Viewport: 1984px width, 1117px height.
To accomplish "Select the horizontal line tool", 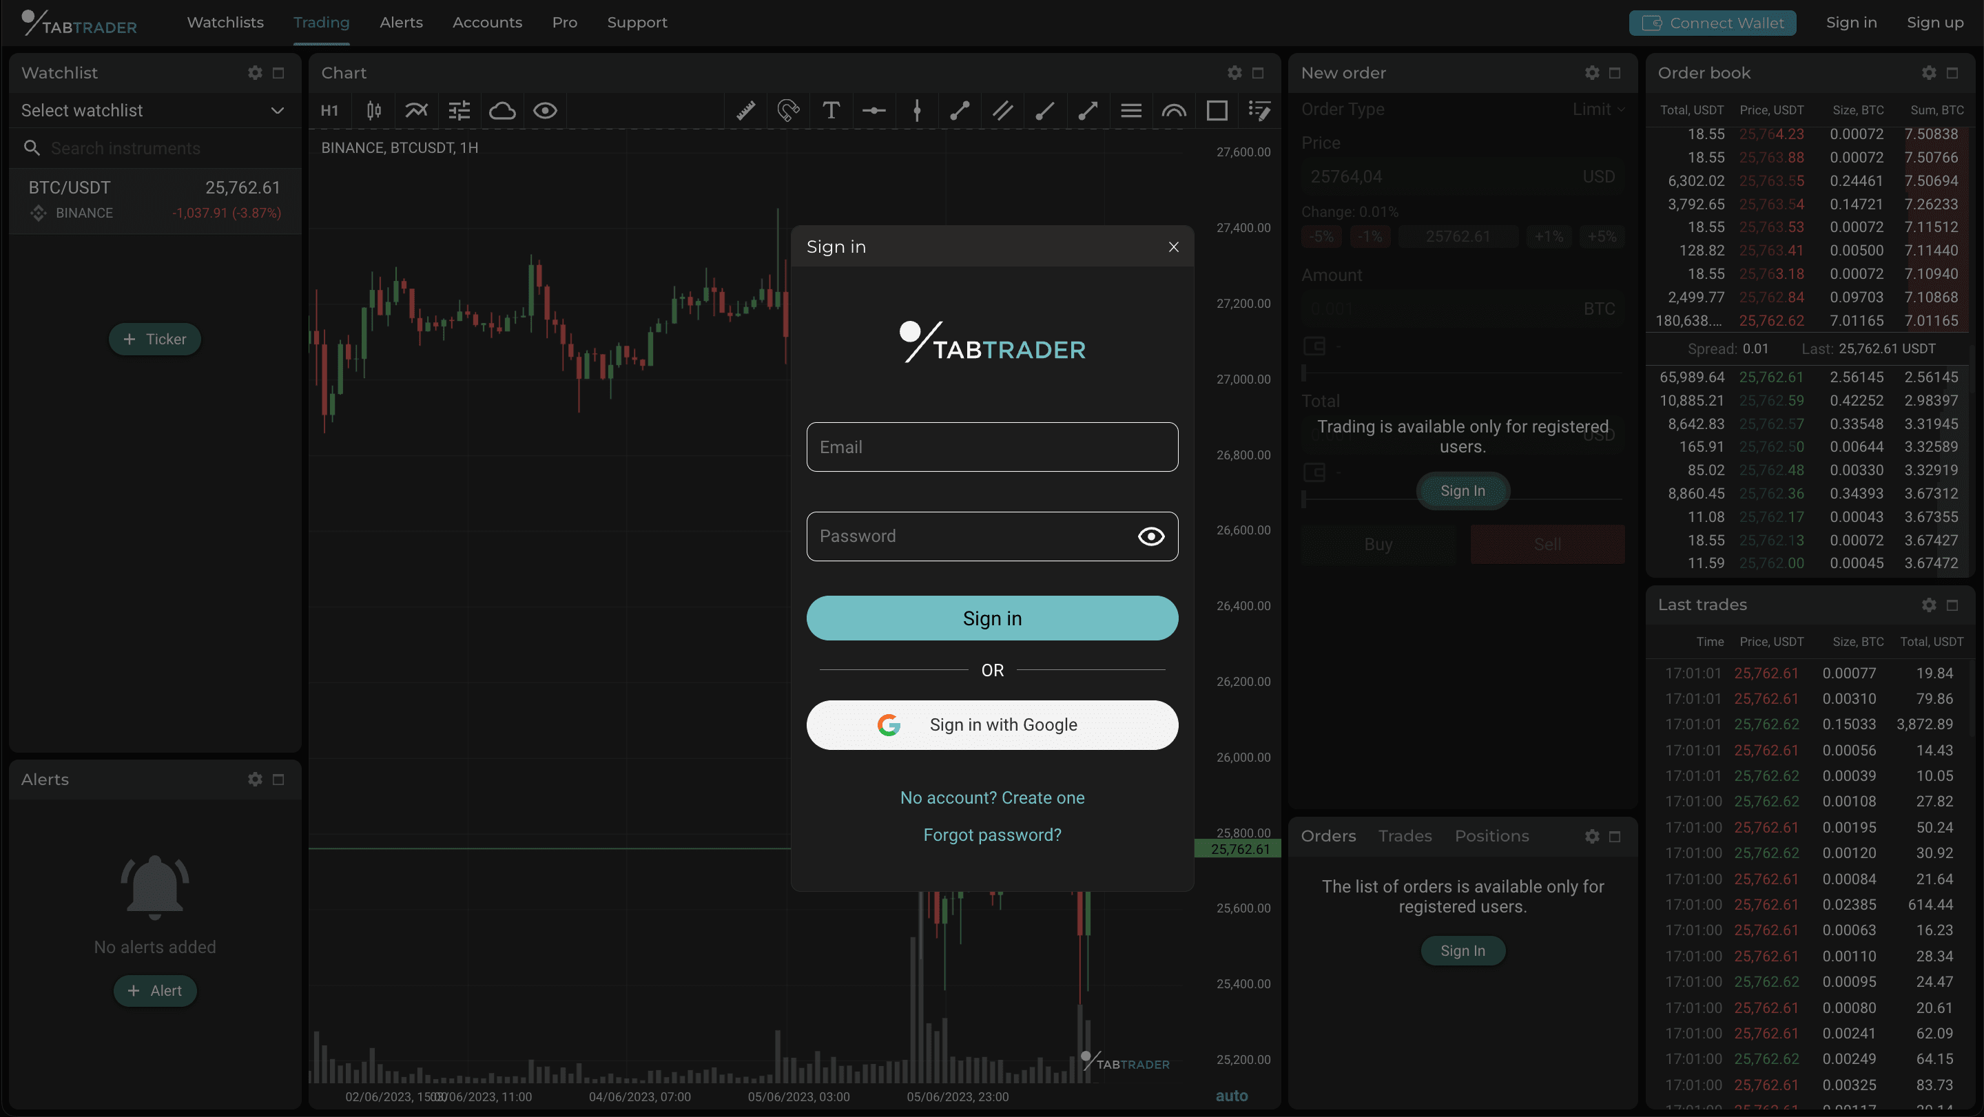I will (872, 109).
